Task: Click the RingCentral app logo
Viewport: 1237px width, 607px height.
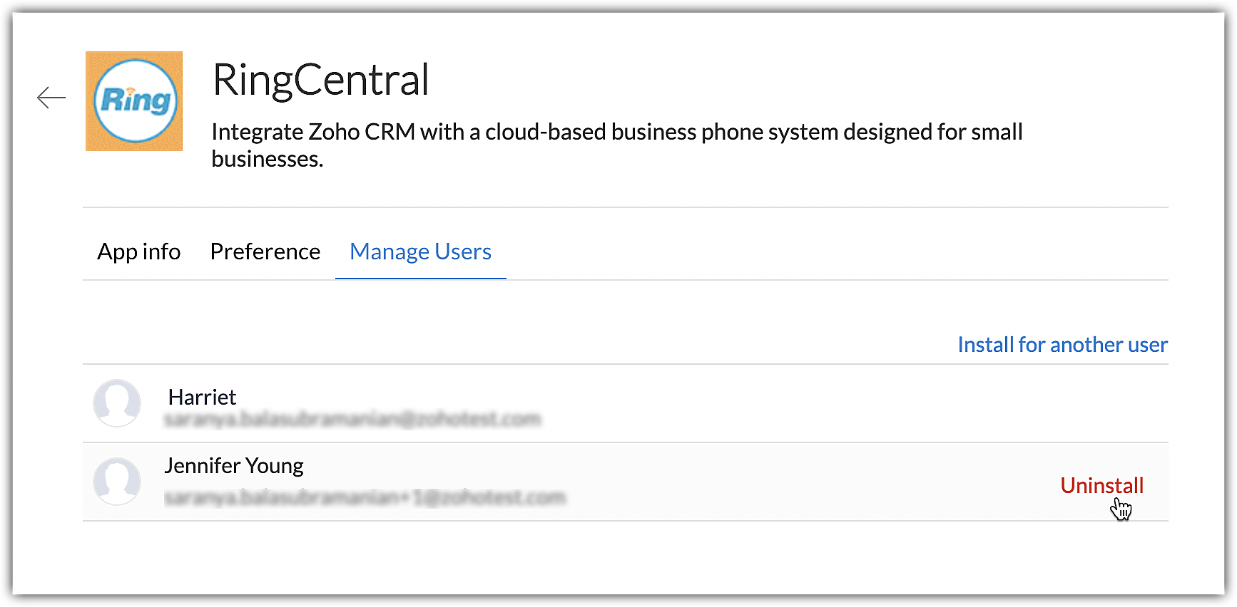Action: click(134, 101)
